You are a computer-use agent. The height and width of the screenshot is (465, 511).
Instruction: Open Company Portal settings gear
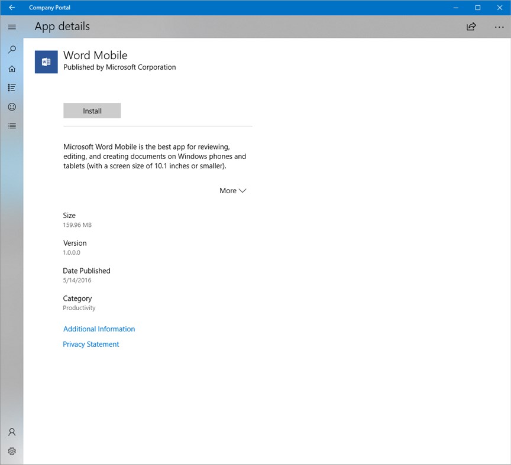click(x=12, y=451)
